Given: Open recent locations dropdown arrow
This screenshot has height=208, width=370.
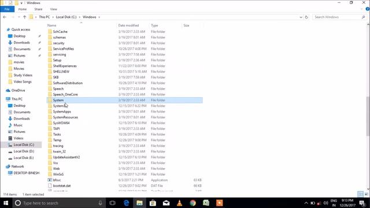Looking at the screenshot, I should pos(19,17).
